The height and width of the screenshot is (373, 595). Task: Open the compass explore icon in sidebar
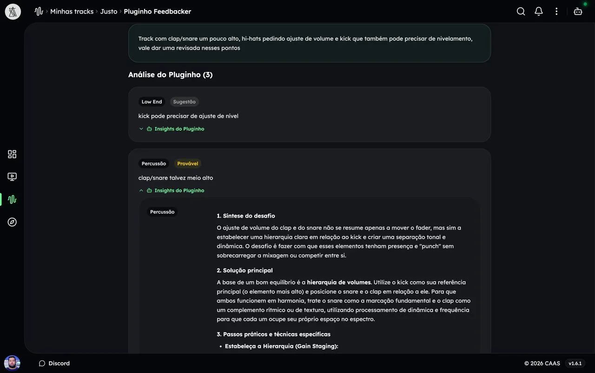[12, 222]
